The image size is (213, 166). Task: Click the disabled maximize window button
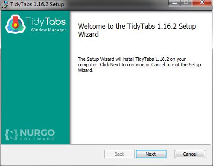(x=186, y=3)
